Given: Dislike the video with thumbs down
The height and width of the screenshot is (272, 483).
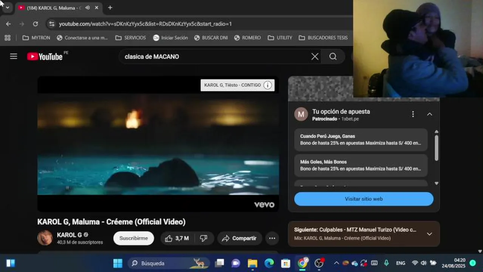Looking at the screenshot, I should click(x=204, y=238).
